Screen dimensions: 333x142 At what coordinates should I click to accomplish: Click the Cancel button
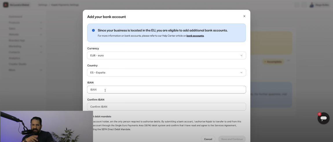pyautogui.click(x=208, y=139)
